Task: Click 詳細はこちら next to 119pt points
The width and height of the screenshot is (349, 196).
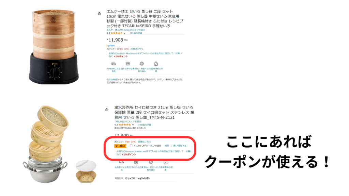Action: click(x=137, y=49)
